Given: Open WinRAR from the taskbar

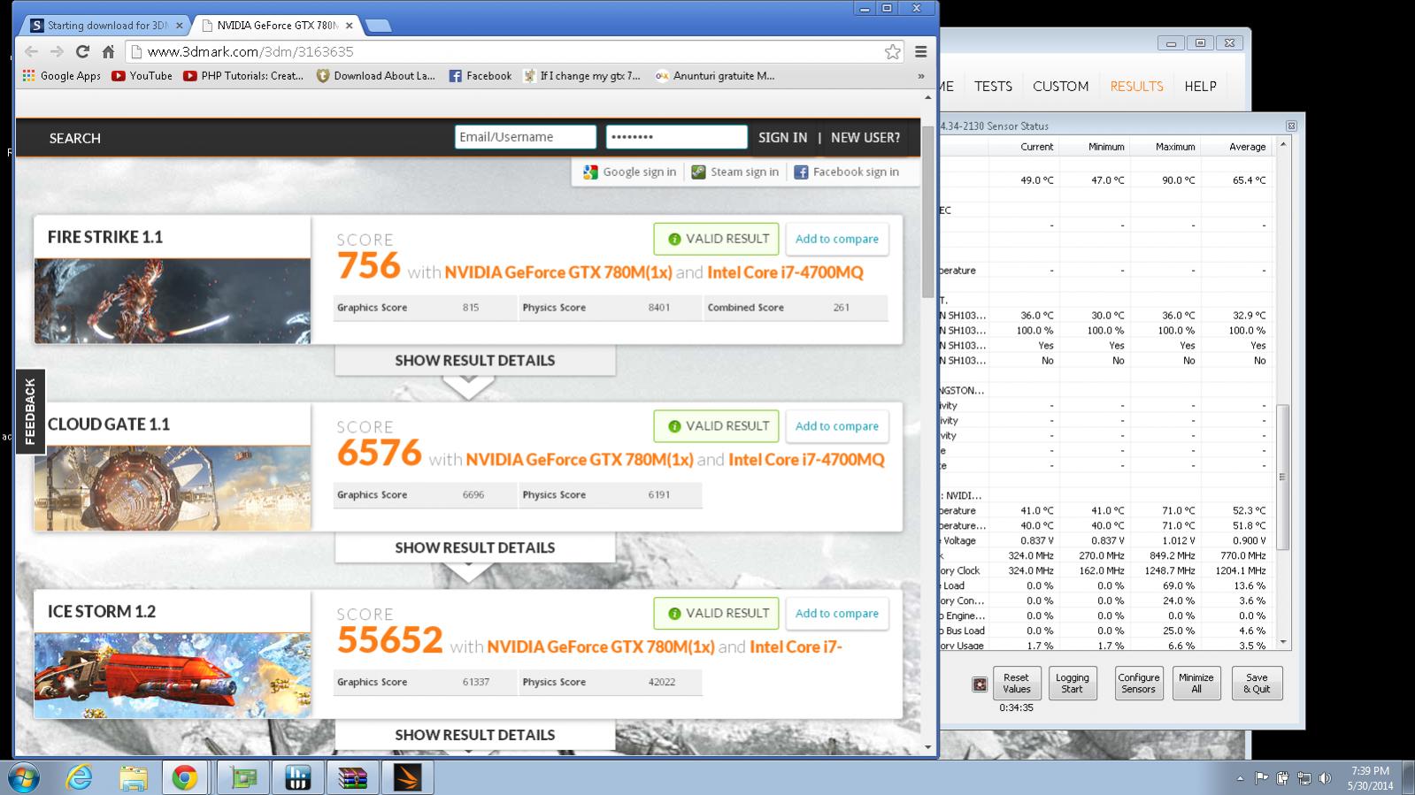Looking at the screenshot, I should [x=352, y=777].
